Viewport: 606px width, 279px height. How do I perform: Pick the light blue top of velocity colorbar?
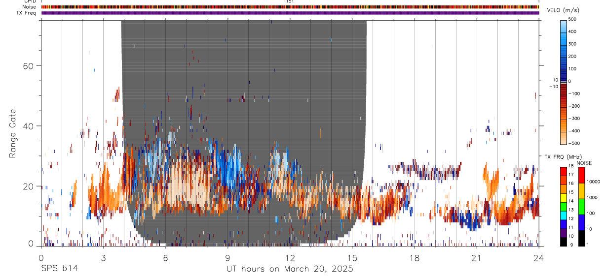tap(564, 27)
